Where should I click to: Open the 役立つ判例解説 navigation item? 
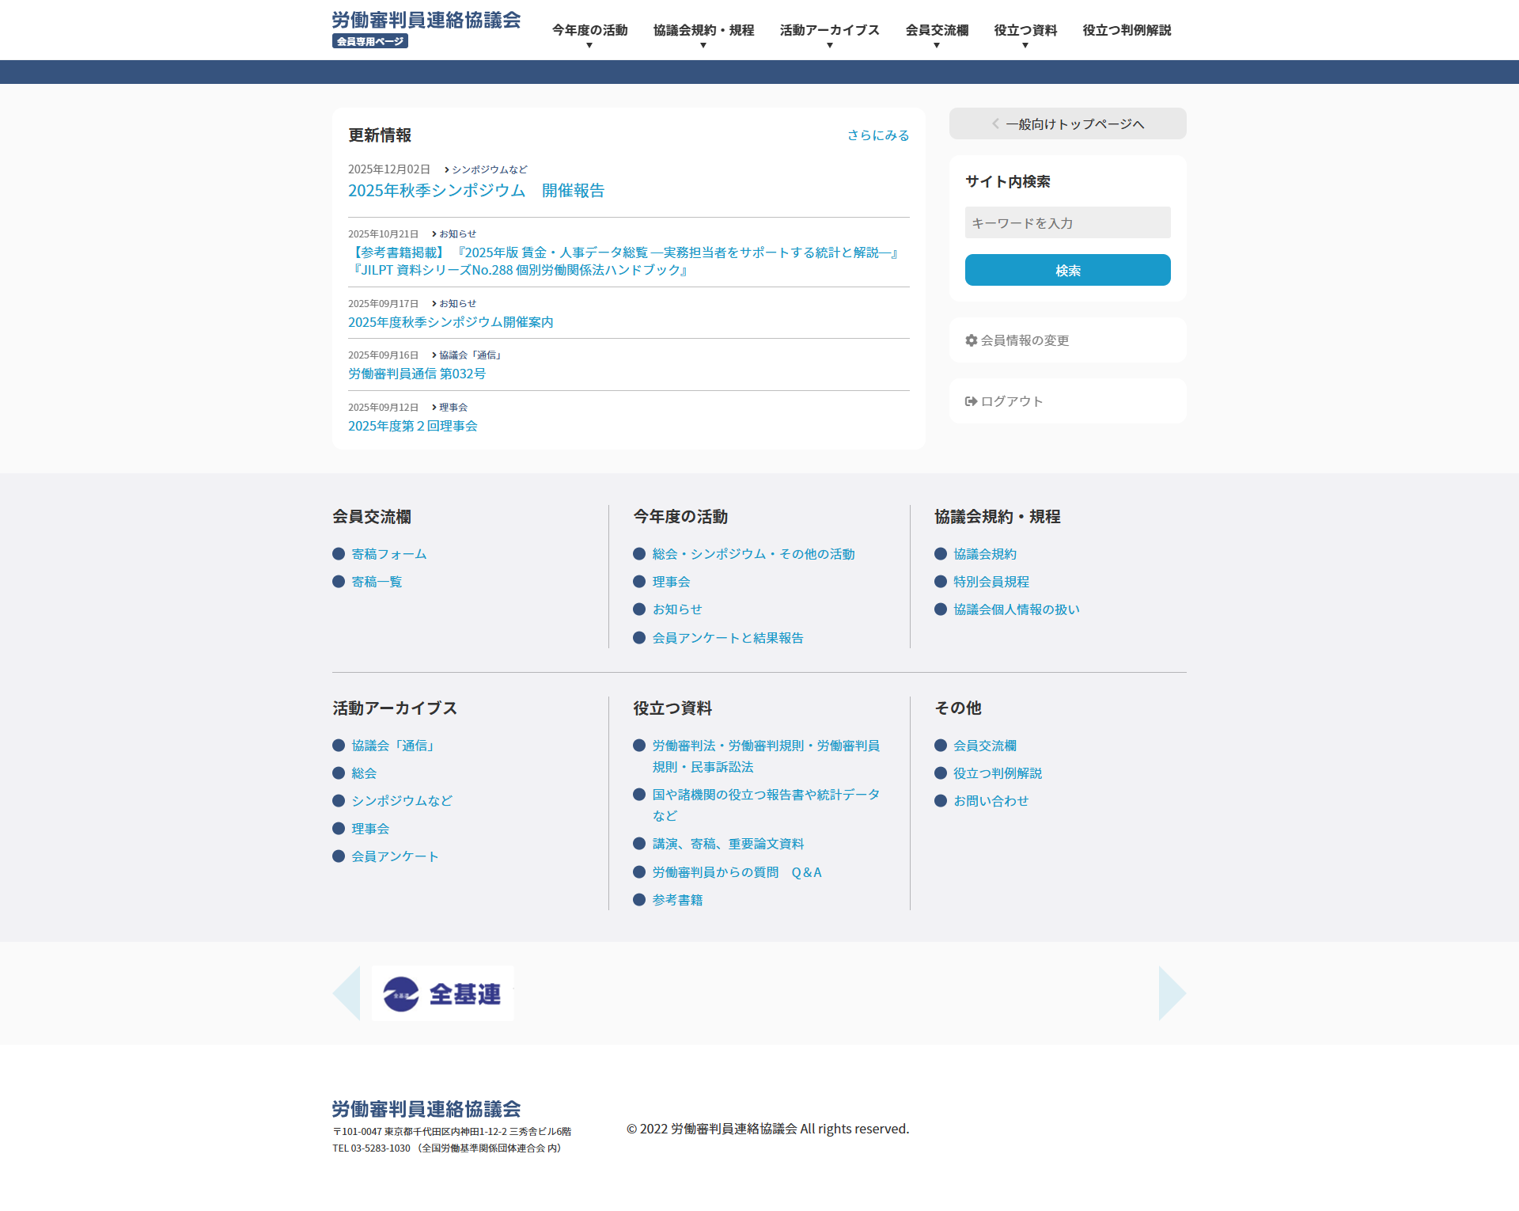[1127, 30]
